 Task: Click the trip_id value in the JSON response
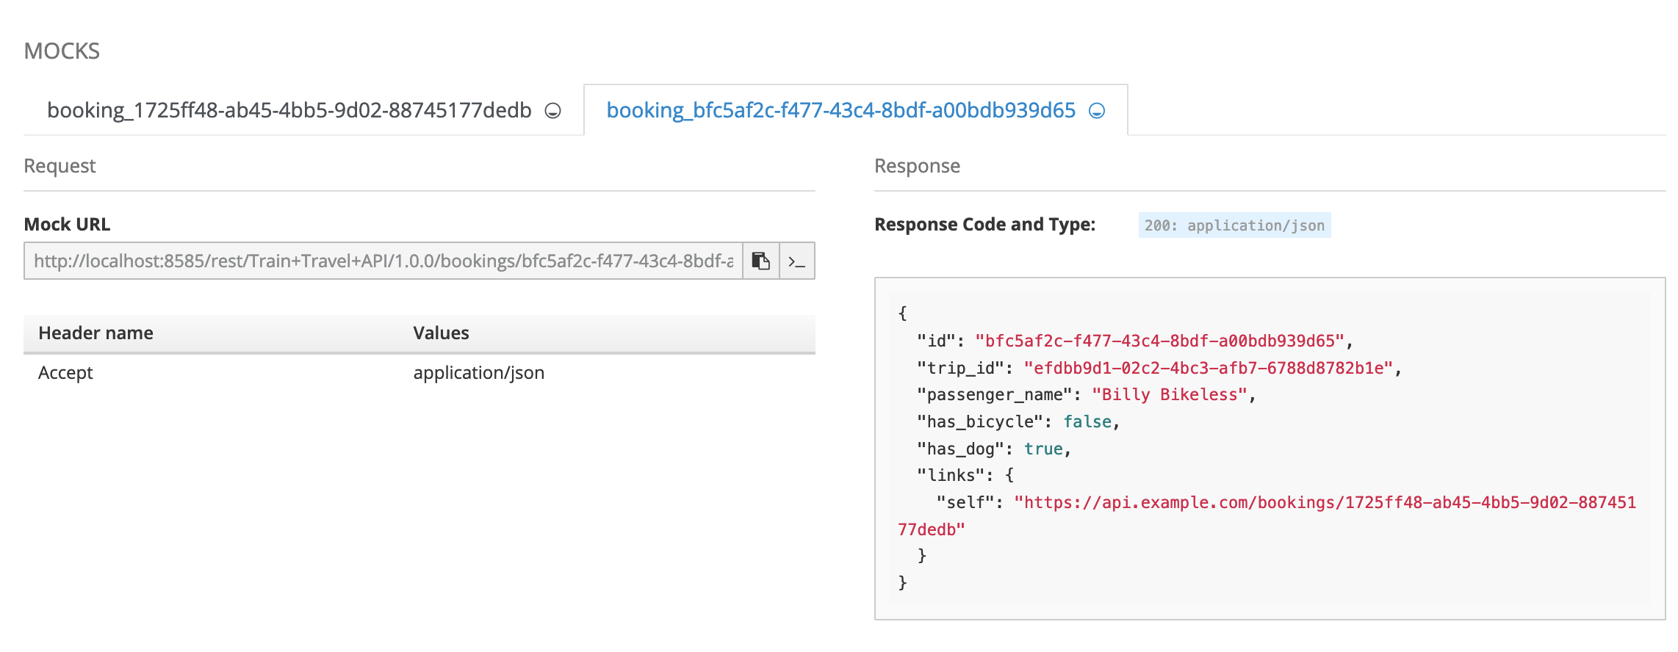[1208, 369]
